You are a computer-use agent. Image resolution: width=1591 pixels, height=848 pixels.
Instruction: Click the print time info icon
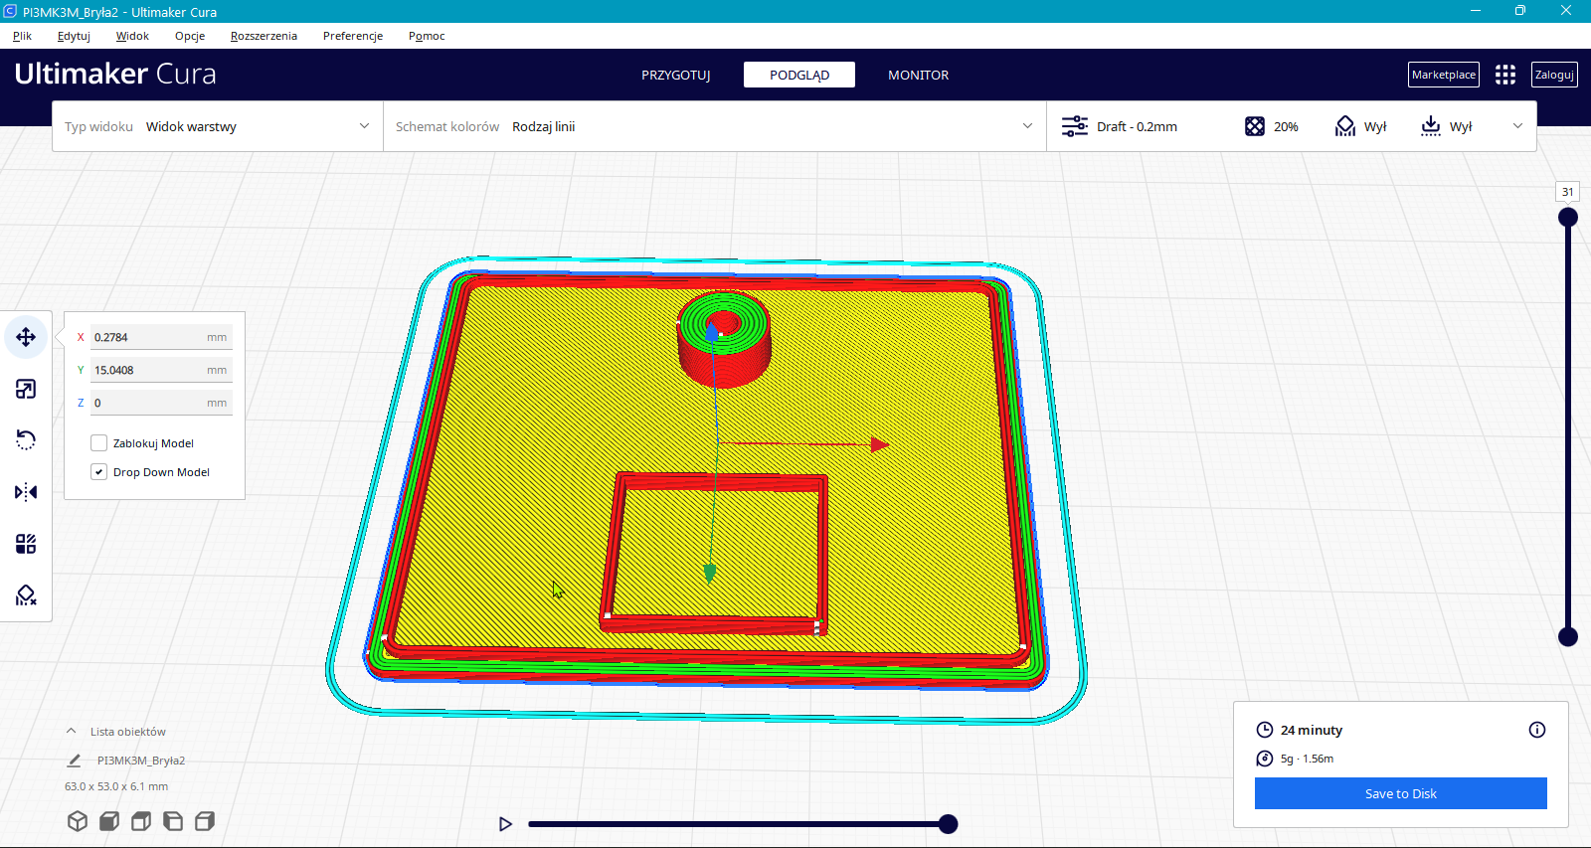click(x=1537, y=730)
